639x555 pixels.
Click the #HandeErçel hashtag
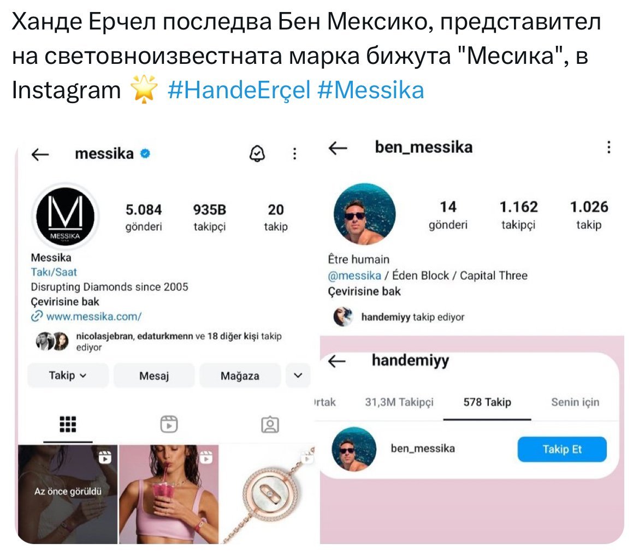(239, 90)
